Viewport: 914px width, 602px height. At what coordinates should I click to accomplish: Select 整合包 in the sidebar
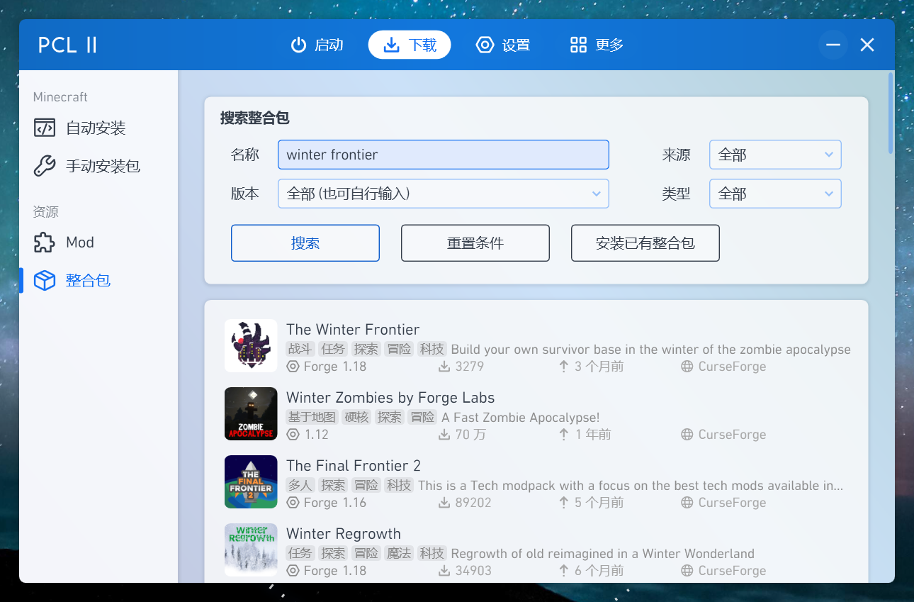(98, 281)
